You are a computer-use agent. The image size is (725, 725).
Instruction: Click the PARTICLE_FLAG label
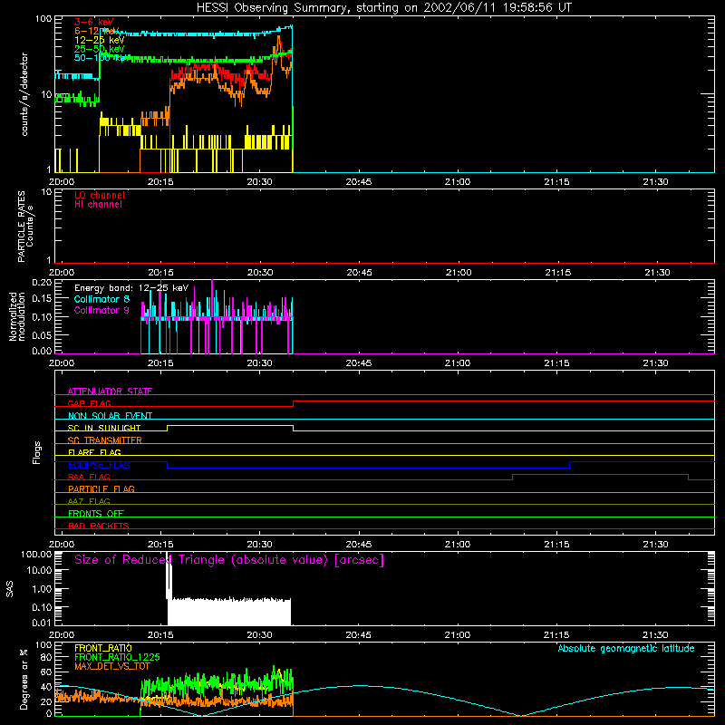[x=101, y=488]
